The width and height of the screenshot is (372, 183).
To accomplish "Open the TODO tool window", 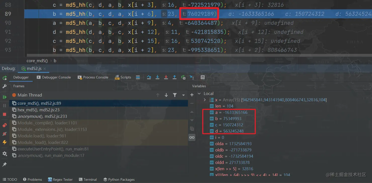I will tap(10, 179).
